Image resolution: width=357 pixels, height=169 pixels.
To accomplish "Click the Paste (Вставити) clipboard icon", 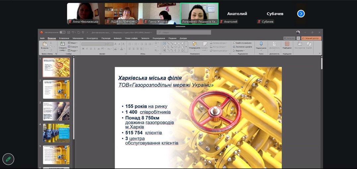I will (x=45, y=45).
